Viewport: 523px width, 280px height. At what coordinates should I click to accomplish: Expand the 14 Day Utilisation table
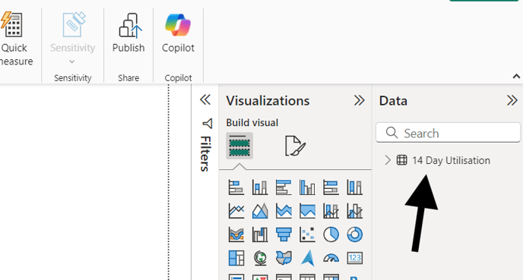(387, 160)
